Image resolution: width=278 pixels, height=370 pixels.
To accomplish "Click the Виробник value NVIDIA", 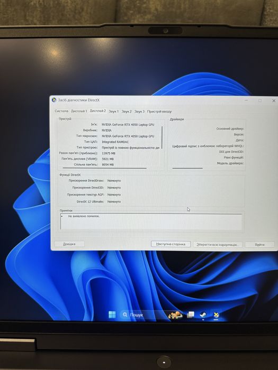I will coord(106,130).
